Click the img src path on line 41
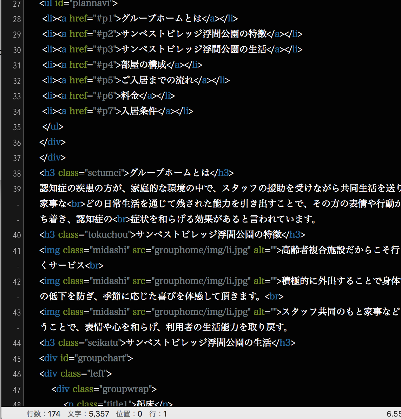This screenshot has width=401, height=419. [202, 250]
